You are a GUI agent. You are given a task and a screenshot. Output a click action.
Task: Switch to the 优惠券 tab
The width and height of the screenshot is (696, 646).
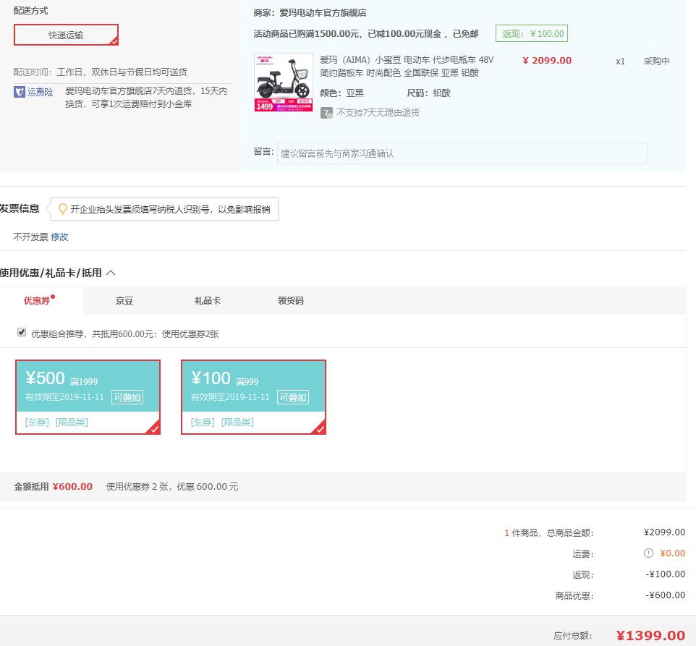(x=37, y=301)
